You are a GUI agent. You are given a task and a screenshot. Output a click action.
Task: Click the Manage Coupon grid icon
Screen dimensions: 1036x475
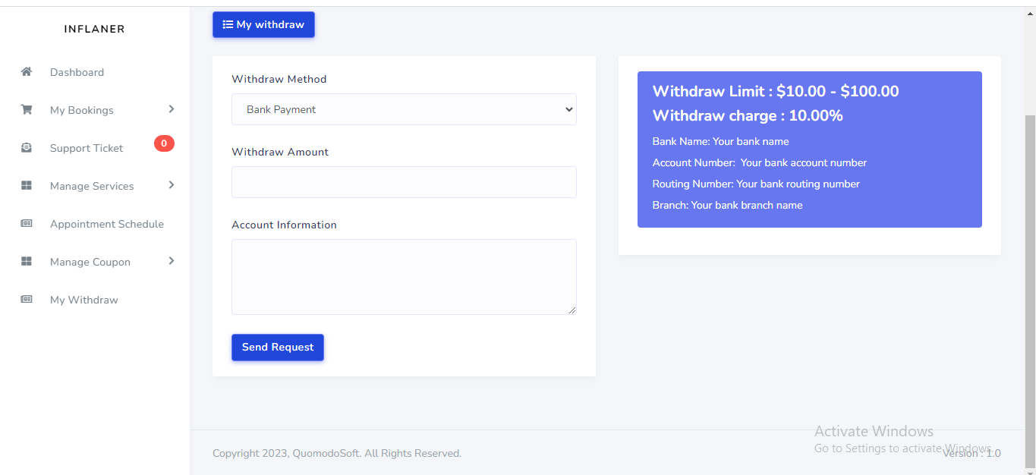click(x=27, y=262)
